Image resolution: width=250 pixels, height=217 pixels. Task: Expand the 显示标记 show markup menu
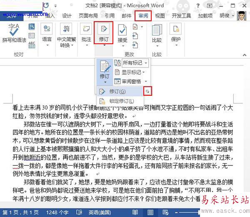pos(130,72)
